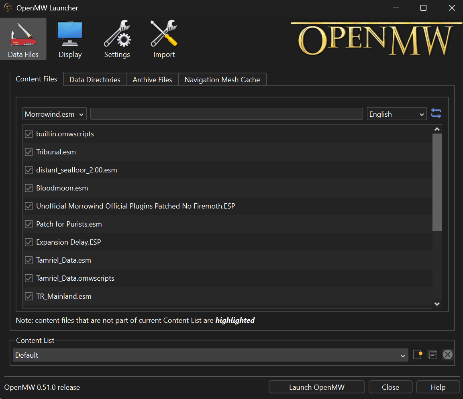
Task: Click the content file search field
Action: tap(227, 114)
